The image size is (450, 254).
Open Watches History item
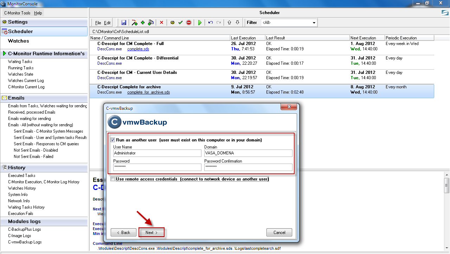click(22, 188)
